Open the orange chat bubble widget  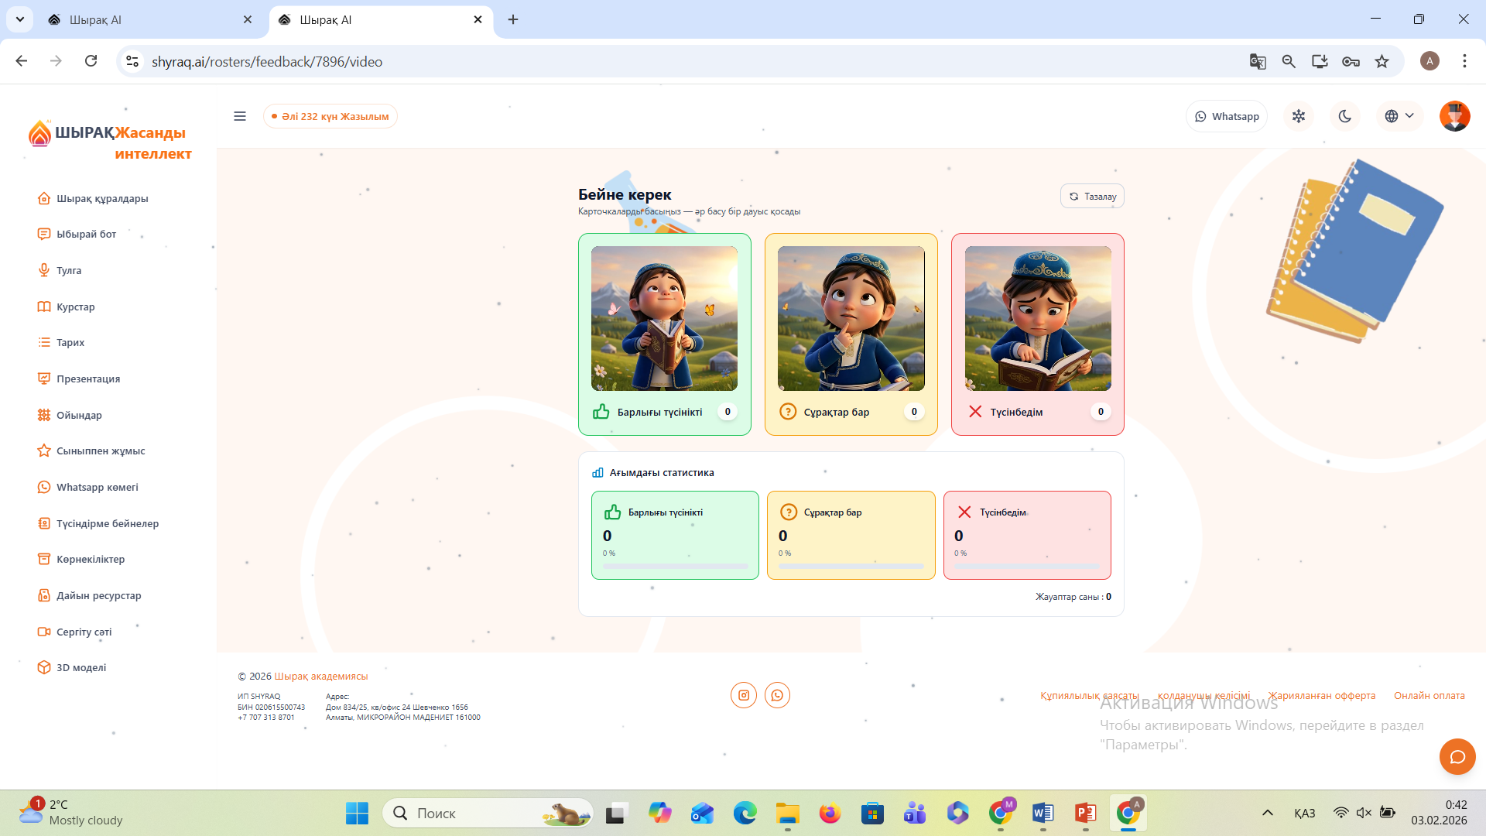click(1457, 756)
